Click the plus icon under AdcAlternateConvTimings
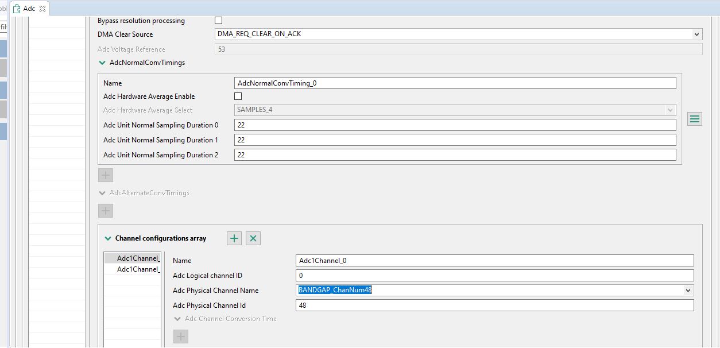Viewport: 720px width, 348px height. point(105,210)
